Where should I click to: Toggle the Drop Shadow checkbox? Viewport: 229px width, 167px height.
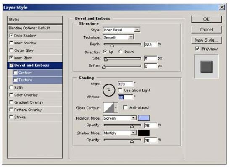click(11, 35)
